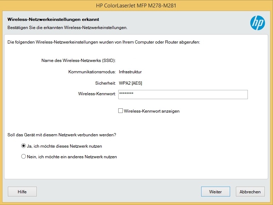This screenshot has height=205, width=273.
Task: Click the 'Infrastruktur' communication mode value
Action: tap(130, 72)
